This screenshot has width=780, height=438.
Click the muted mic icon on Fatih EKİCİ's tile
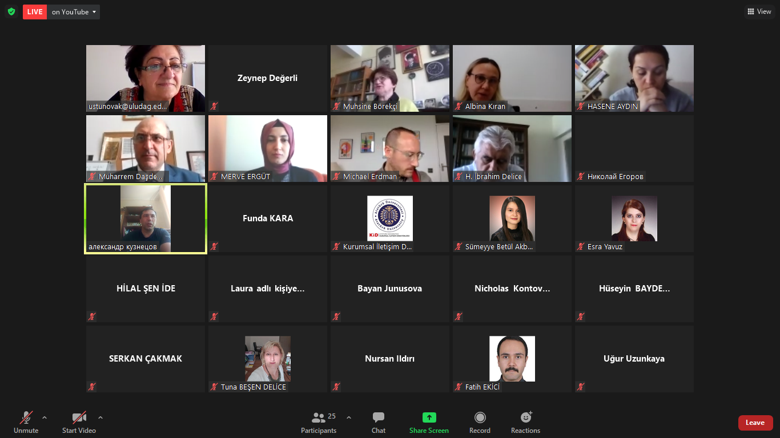pyautogui.click(x=459, y=387)
